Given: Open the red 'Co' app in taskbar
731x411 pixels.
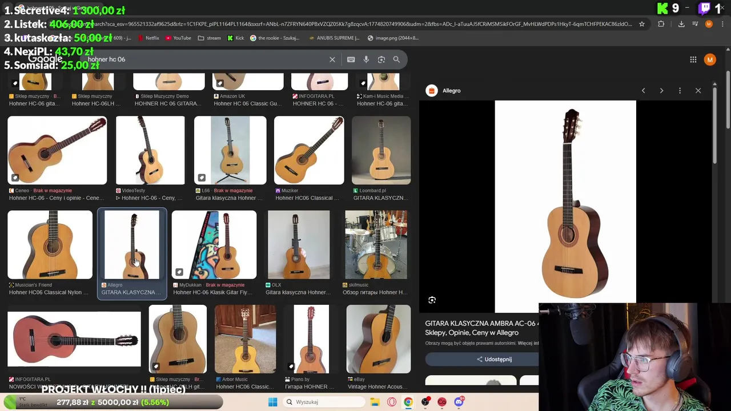Looking at the screenshot, I should click(441, 402).
